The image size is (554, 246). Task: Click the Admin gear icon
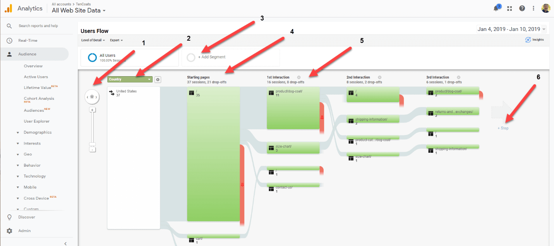point(9,231)
